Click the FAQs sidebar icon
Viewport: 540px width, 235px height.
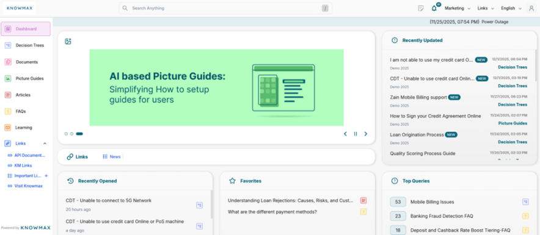tap(8, 111)
